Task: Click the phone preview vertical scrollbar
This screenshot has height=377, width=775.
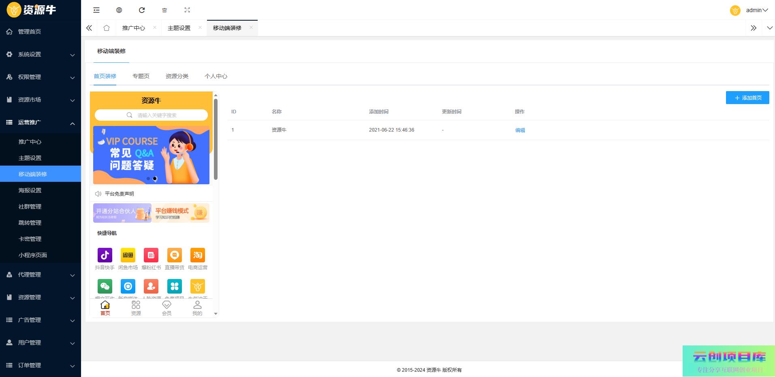Action: tap(216, 140)
